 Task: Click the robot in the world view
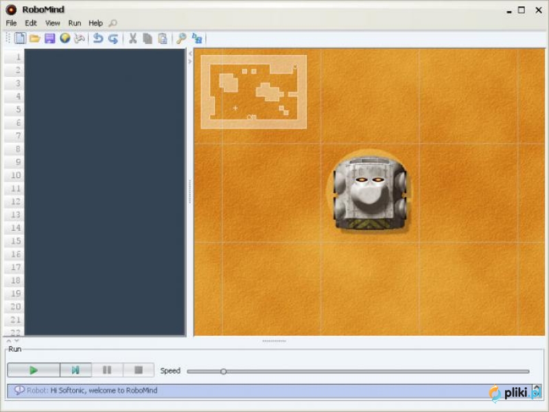pyautogui.click(x=370, y=194)
